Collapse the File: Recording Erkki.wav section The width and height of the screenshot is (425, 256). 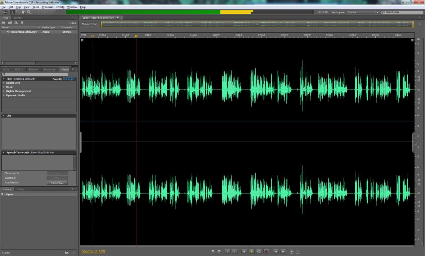[4, 79]
